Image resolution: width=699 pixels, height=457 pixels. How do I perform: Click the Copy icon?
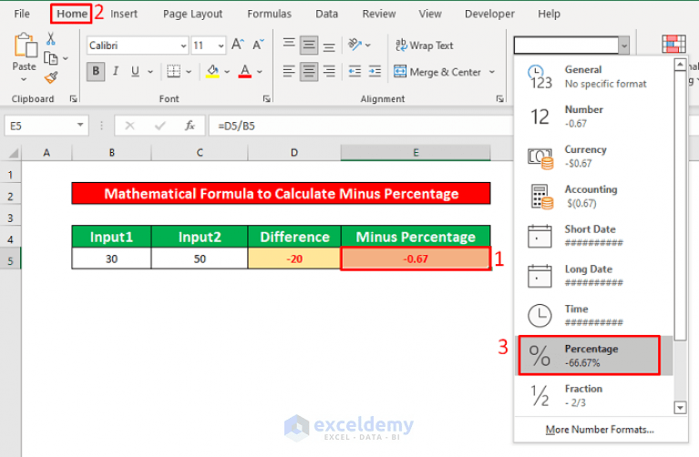coord(51,58)
